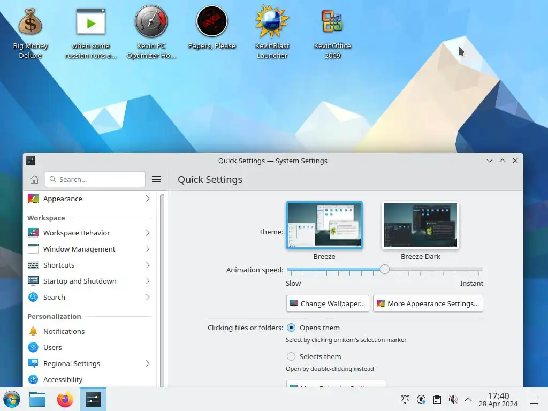This screenshot has width=548, height=411.
Task: Click the Change Wallpaper button
Action: pos(328,303)
